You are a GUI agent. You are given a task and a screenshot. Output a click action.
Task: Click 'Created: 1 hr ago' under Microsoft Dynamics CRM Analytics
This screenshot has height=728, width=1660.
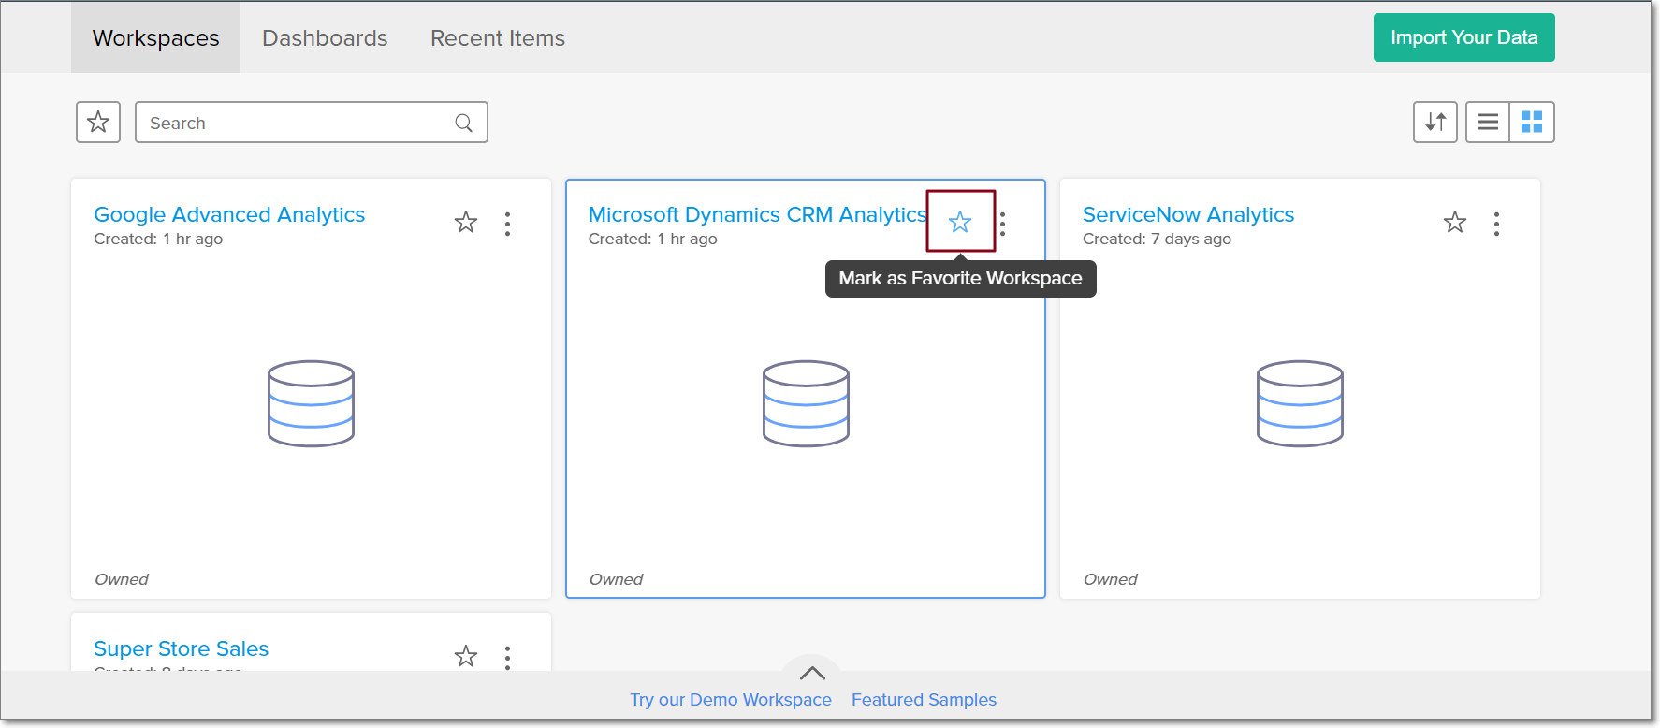coord(653,239)
